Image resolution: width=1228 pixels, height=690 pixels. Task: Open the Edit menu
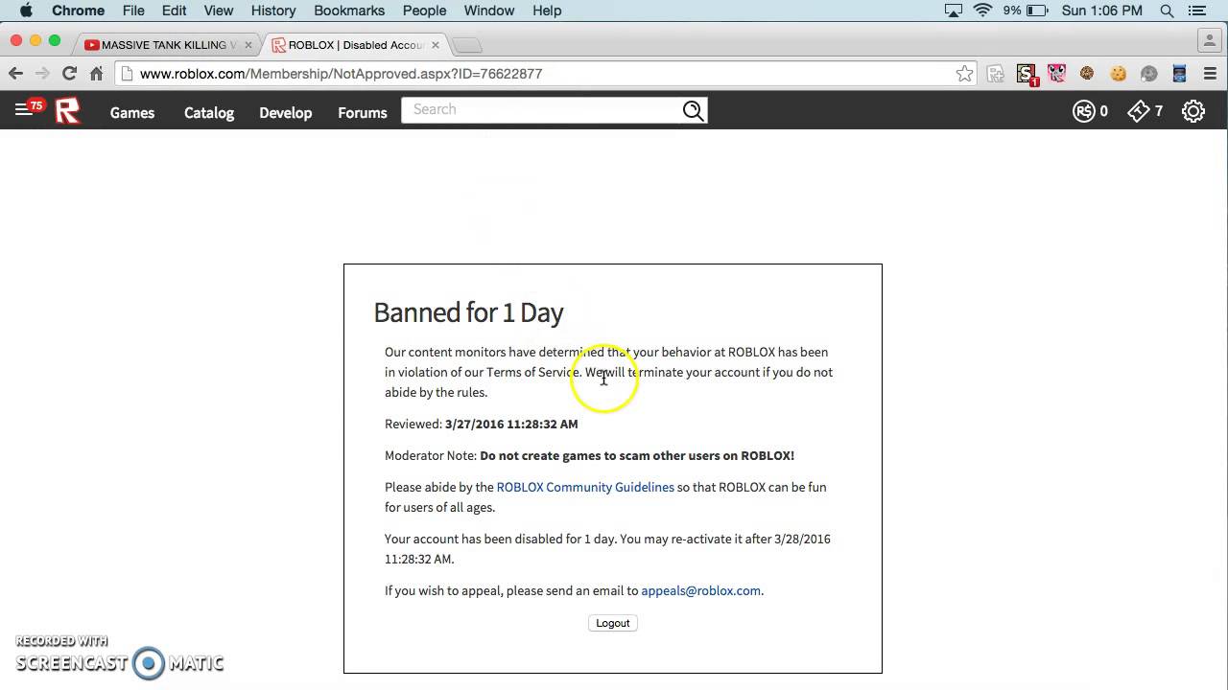(x=174, y=11)
